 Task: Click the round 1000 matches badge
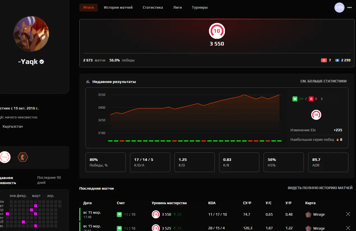(5, 158)
